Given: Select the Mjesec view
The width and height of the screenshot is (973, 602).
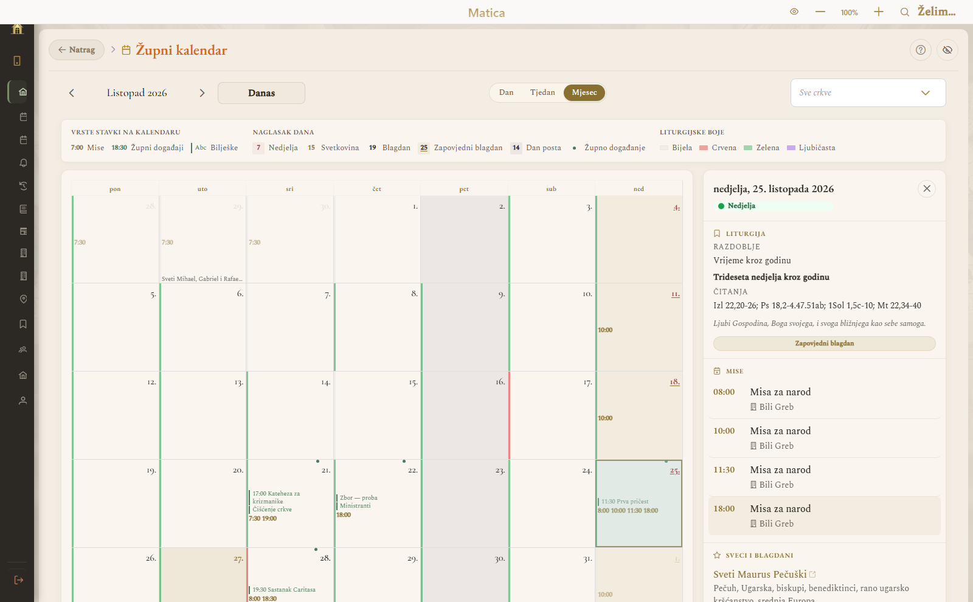Looking at the screenshot, I should point(584,92).
